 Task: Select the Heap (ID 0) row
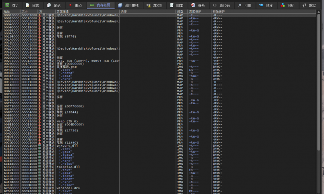click(66, 121)
